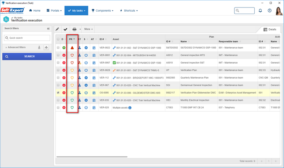Check the VER-112 row checkbox
This screenshot has width=284, height=168.
58,78
